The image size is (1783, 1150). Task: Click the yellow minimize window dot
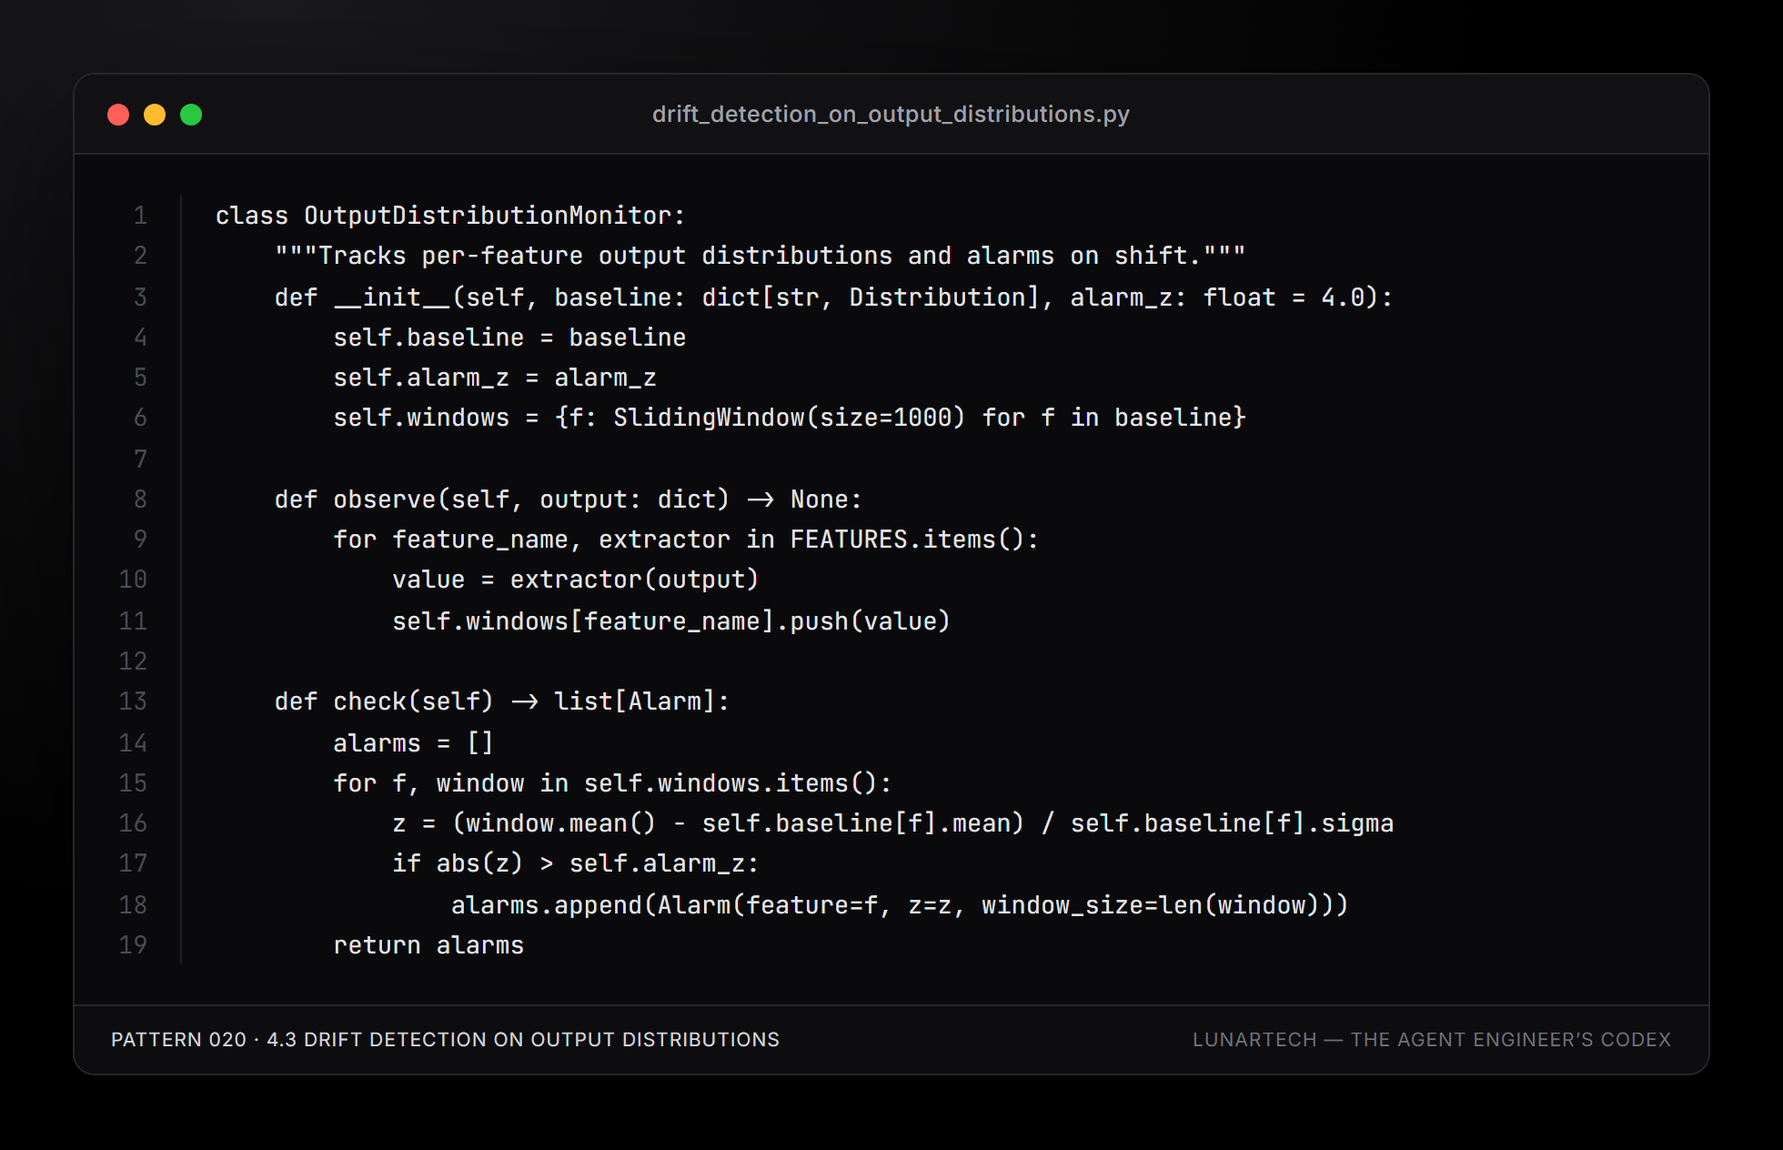pyautogui.click(x=155, y=115)
